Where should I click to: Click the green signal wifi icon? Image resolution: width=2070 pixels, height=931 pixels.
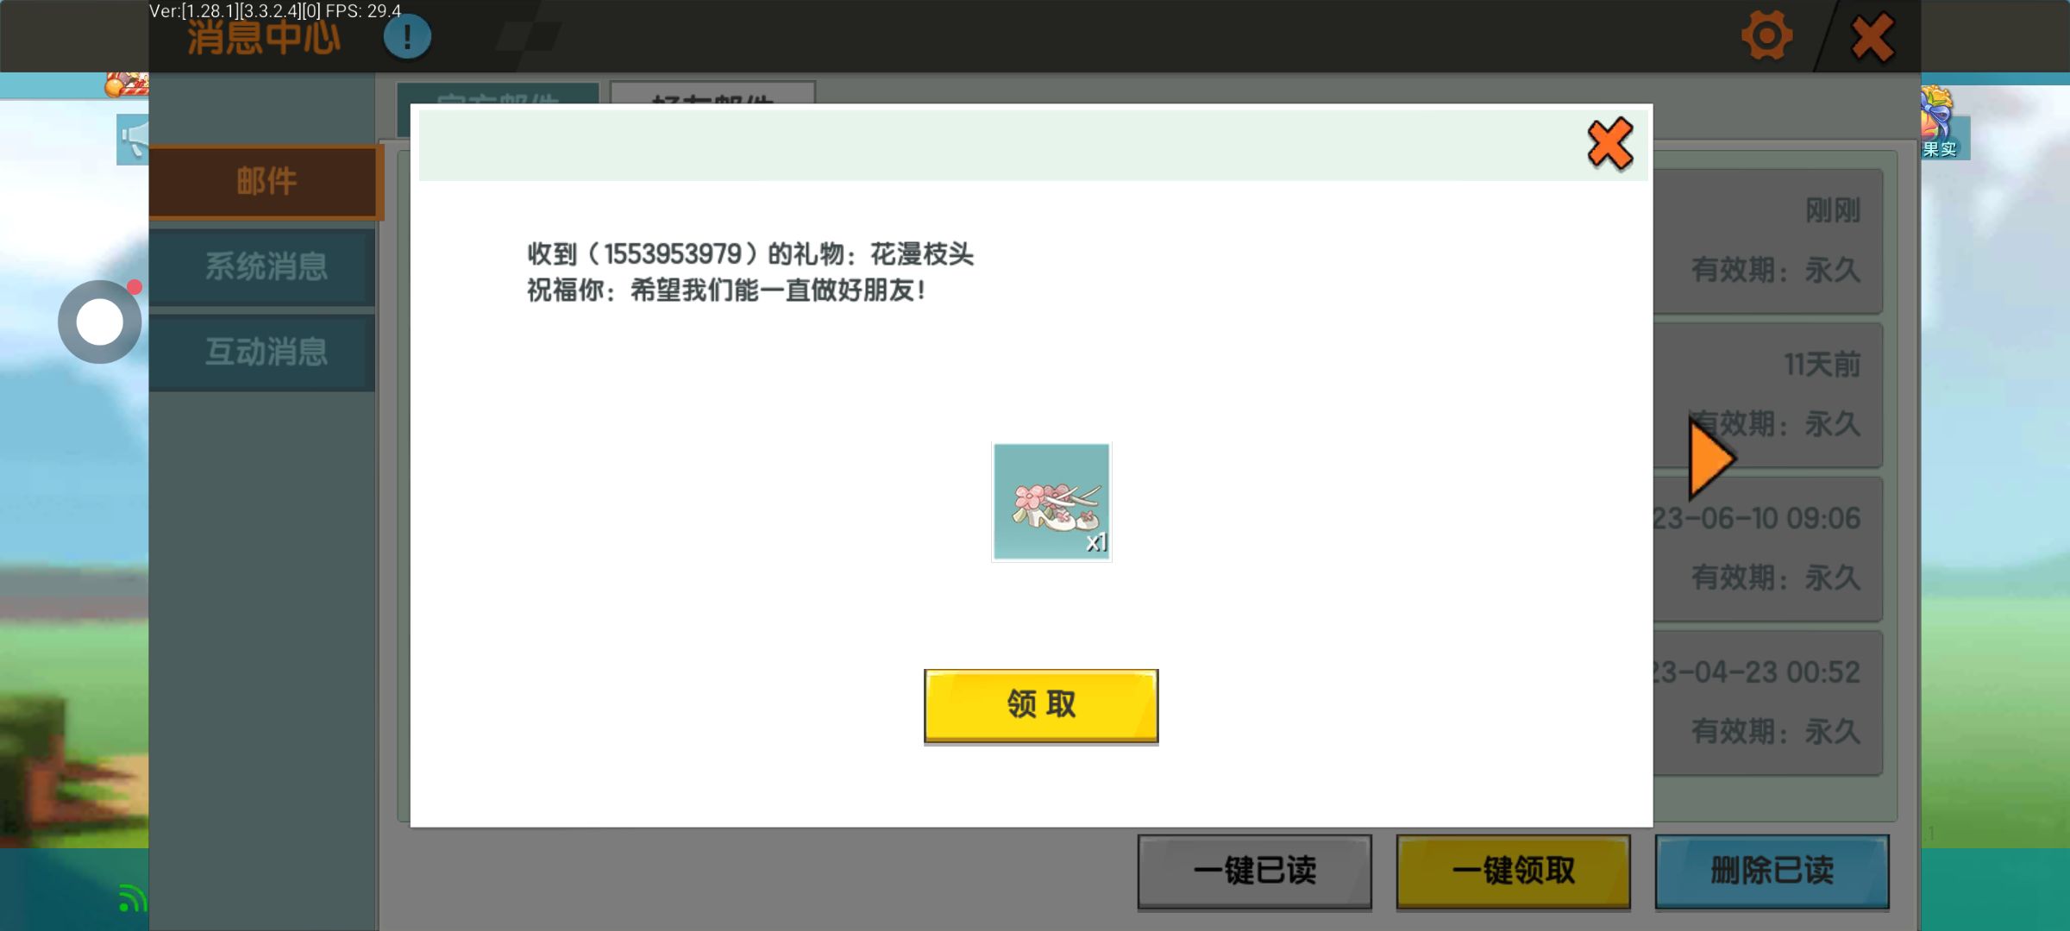[131, 899]
